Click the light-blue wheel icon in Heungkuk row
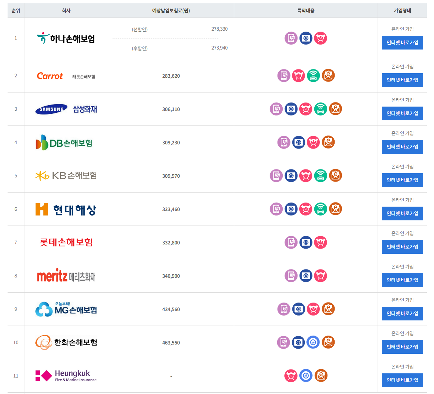This screenshot has width=434, height=394. point(306,376)
